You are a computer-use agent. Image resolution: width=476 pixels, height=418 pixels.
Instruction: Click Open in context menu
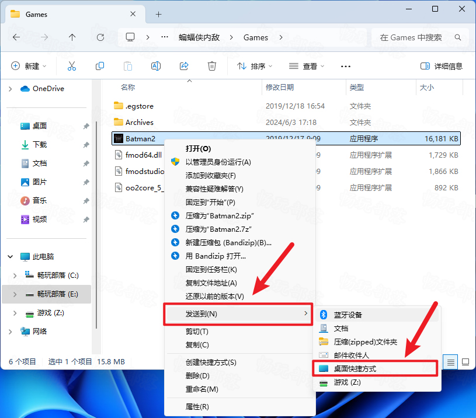point(240,149)
